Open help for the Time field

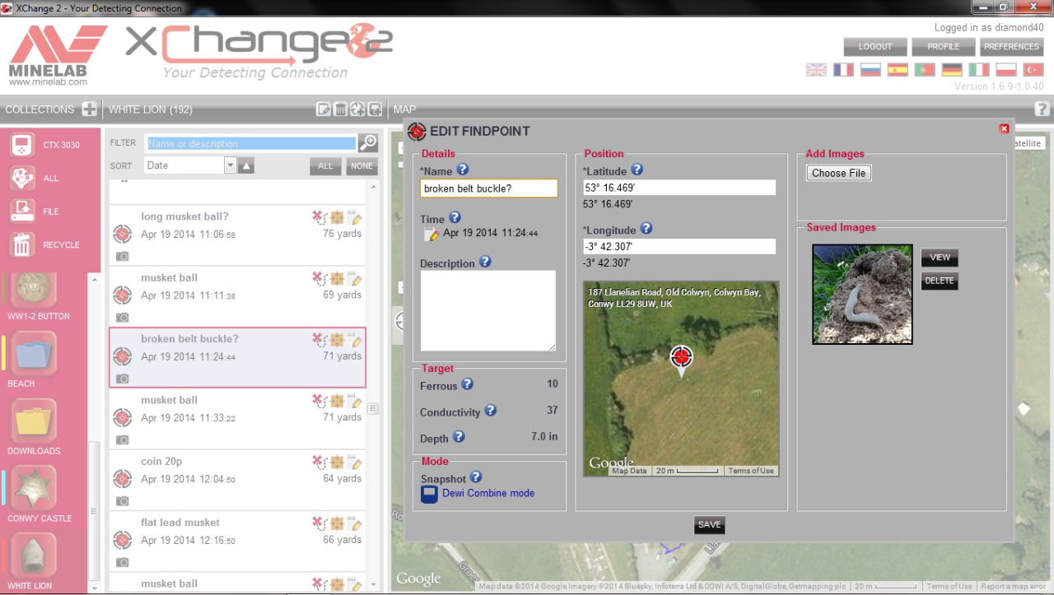pyautogui.click(x=455, y=217)
